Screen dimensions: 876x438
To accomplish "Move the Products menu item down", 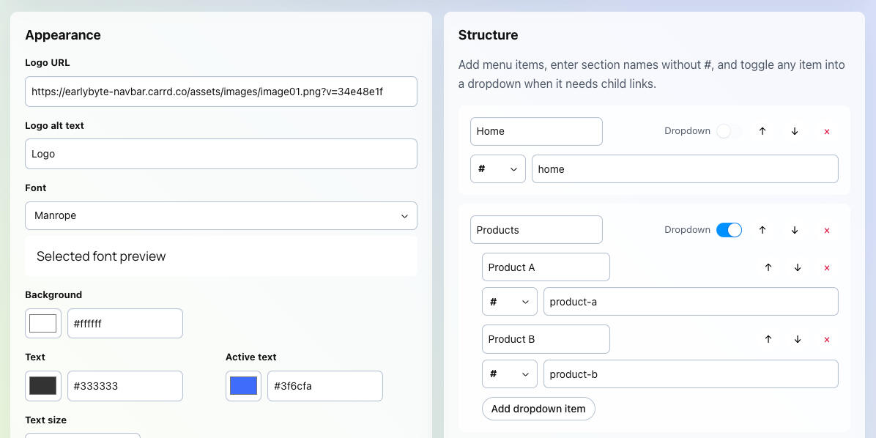I will pyautogui.click(x=795, y=230).
